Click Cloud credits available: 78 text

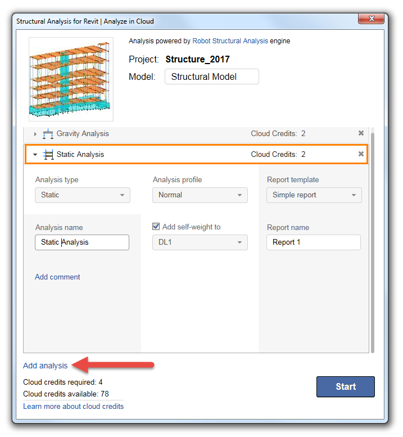66,394
